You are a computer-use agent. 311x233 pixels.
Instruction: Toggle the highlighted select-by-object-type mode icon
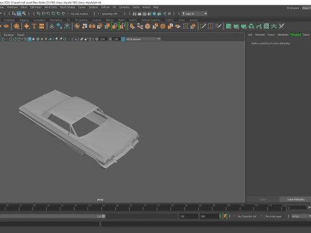click(x=19, y=14)
